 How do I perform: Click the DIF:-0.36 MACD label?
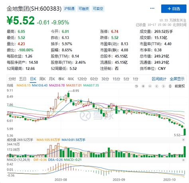tap(40, 160)
